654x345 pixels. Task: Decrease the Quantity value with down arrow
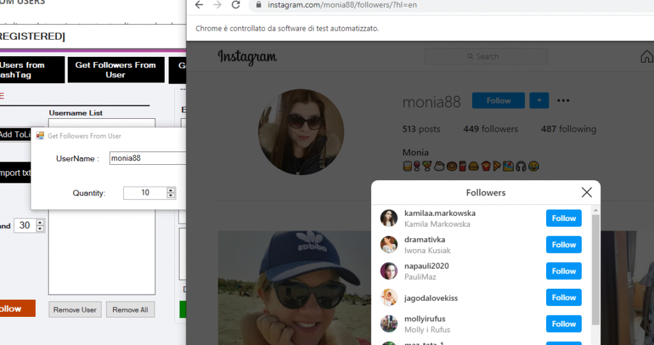click(x=171, y=195)
